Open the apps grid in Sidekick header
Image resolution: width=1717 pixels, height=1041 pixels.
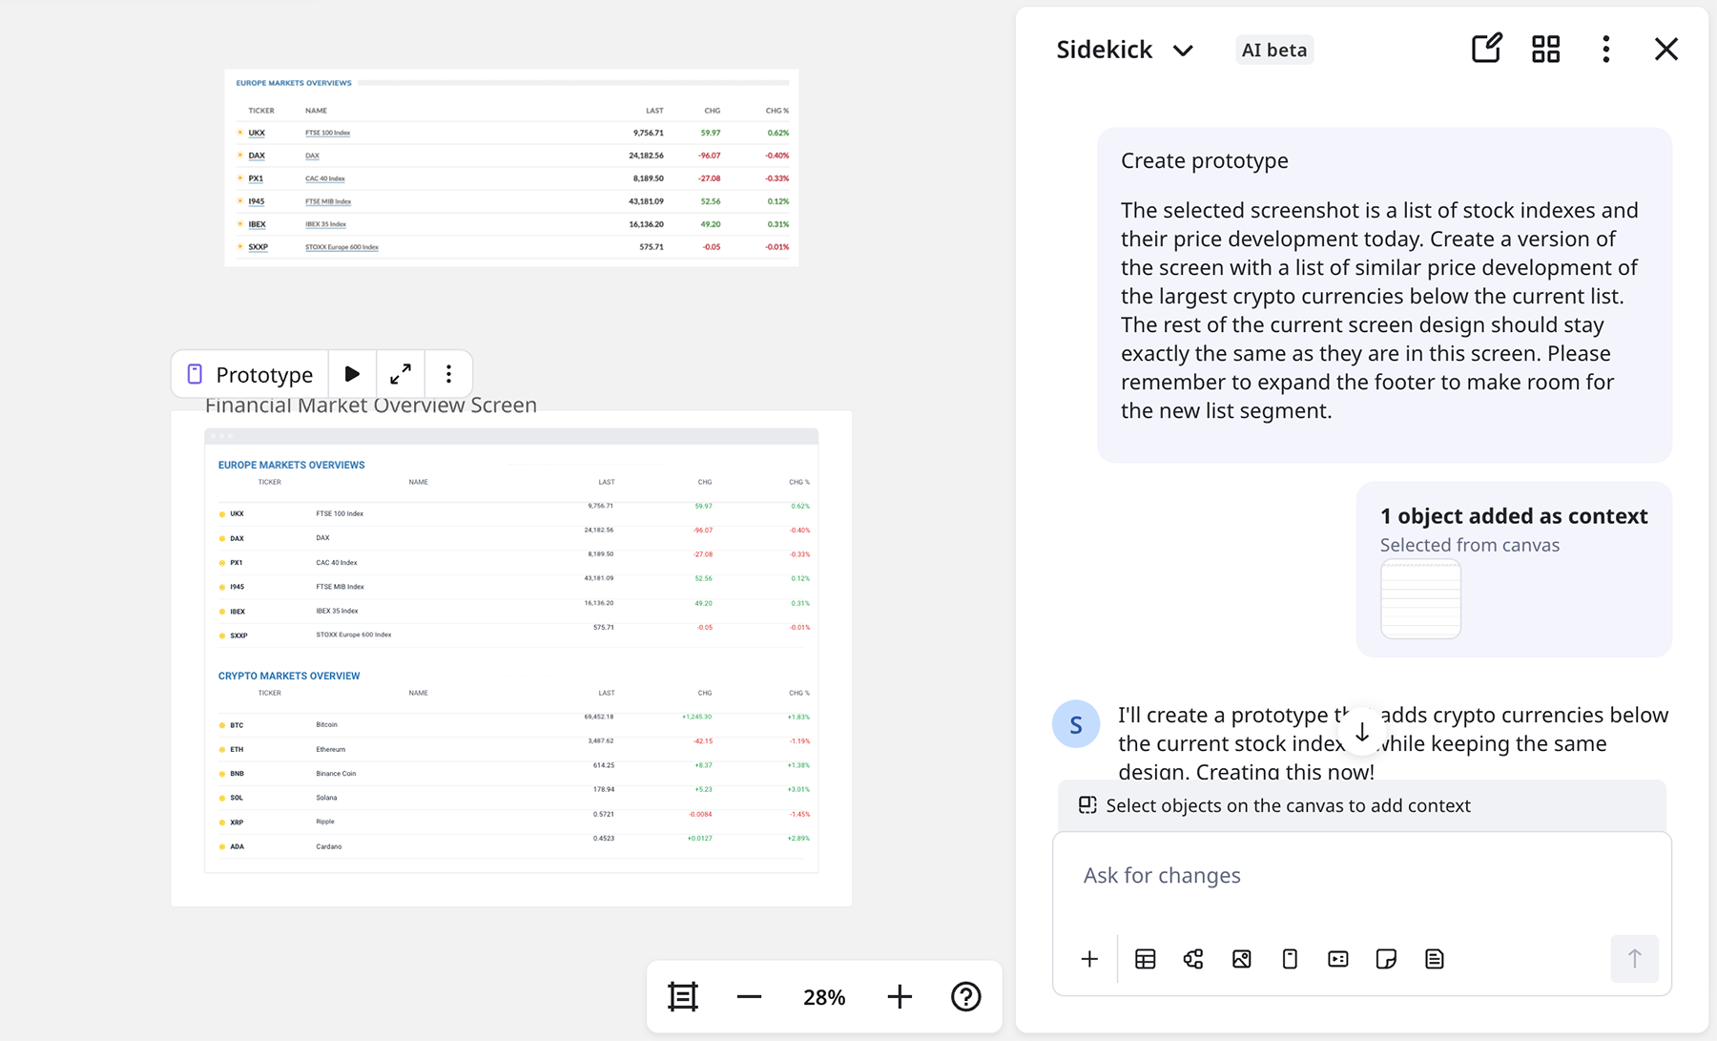1545,47
